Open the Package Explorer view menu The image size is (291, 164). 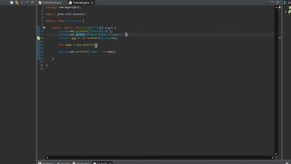[x=22, y=3]
